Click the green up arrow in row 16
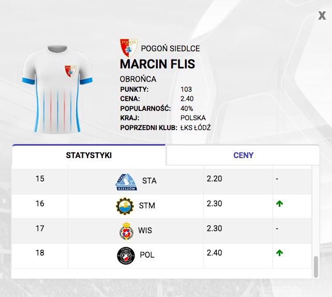Viewport: 332px width, 297px height. click(x=280, y=204)
